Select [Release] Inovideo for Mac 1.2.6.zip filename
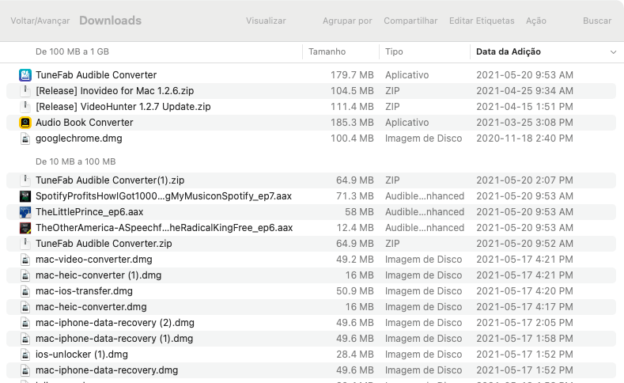Image resolution: width=624 pixels, height=383 pixels. tap(115, 91)
